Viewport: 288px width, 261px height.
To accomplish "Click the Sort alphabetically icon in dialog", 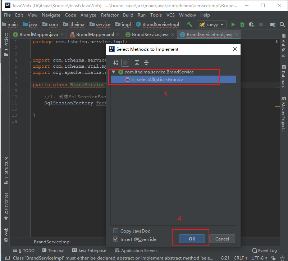I will pyautogui.click(x=116, y=63).
